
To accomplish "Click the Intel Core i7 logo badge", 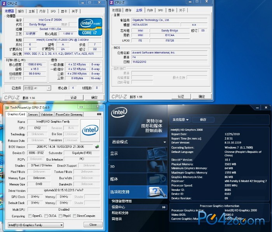I will point(90,27).
